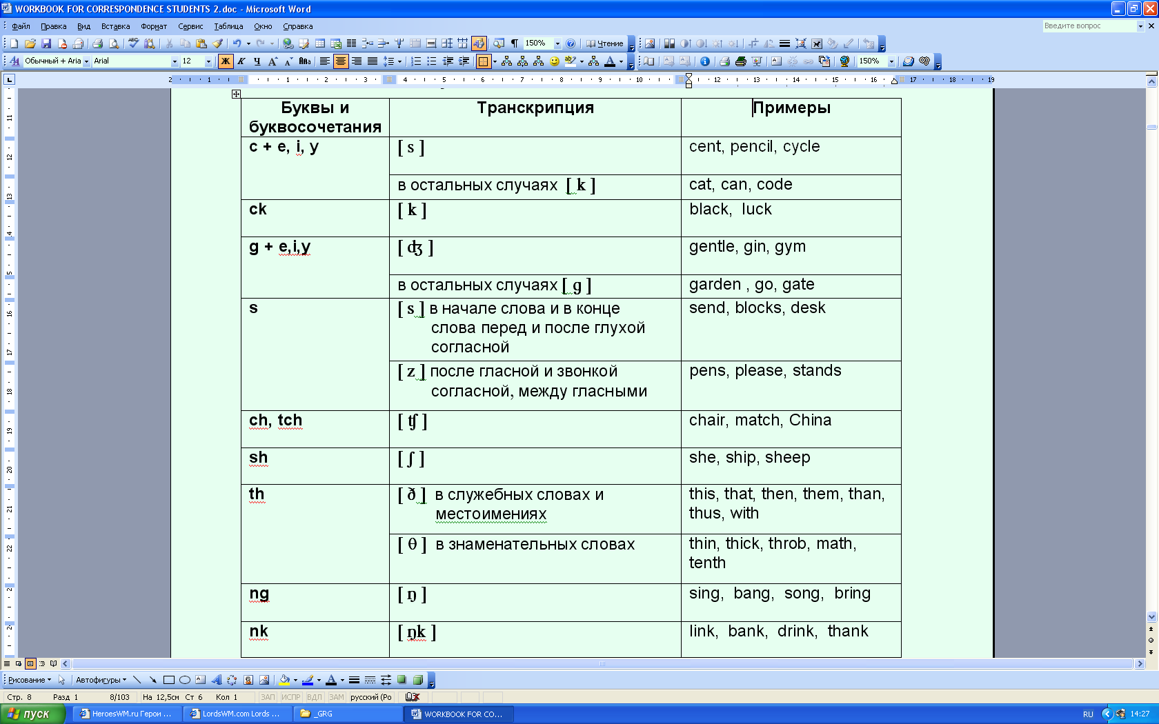
Task: Paste from the clipboard icon
Action: click(201, 43)
